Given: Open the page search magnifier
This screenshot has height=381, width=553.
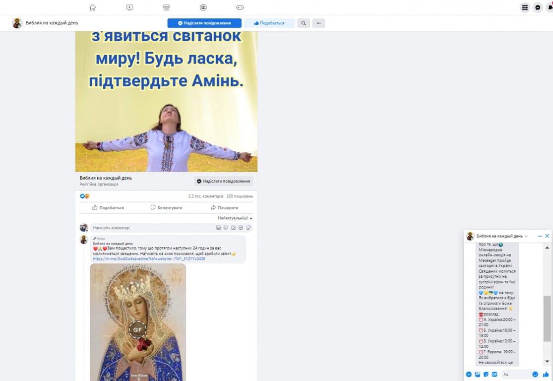Looking at the screenshot, I should pyautogui.click(x=304, y=23).
